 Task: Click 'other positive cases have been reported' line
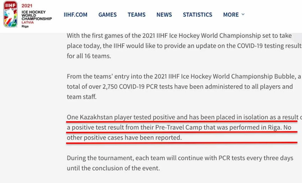click(x=124, y=138)
